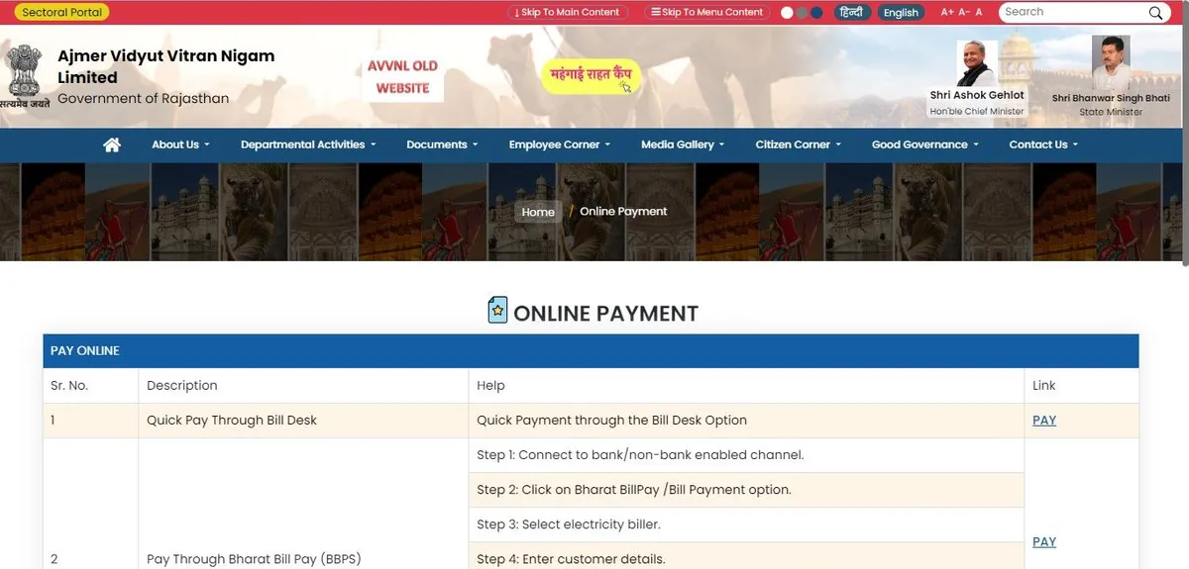Select the dark blue theme circle
This screenshot has width=1189, height=569.
[x=816, y=13]
